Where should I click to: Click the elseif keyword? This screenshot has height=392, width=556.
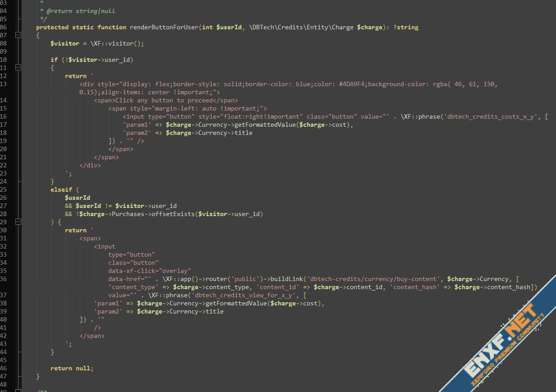[61, 189]
